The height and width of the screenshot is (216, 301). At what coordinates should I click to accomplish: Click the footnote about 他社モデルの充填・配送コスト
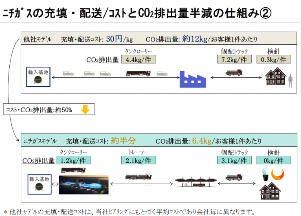130,212
